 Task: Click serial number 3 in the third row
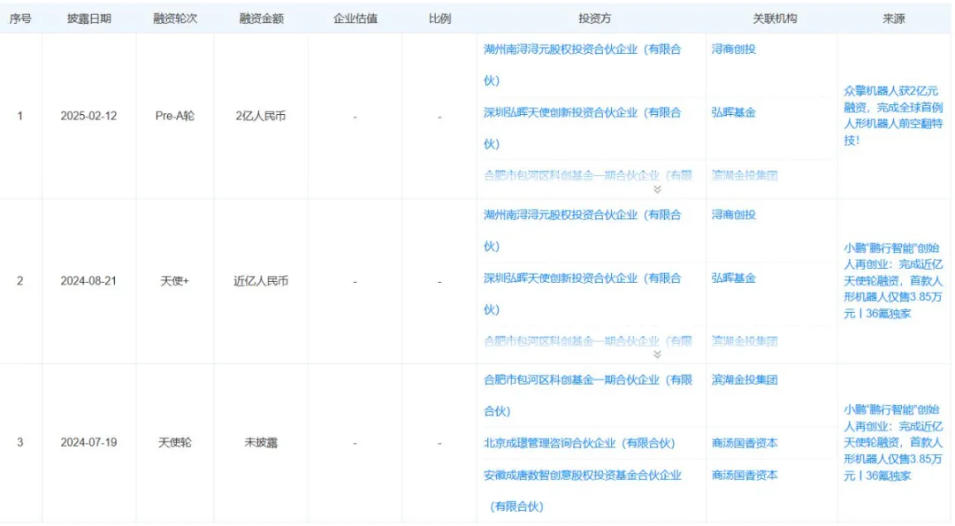pos(20,443)
